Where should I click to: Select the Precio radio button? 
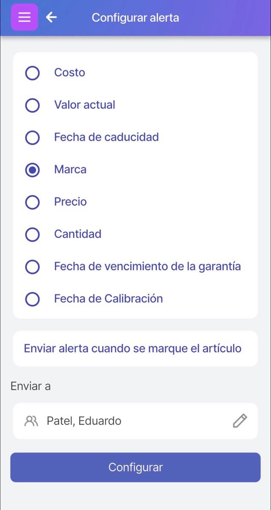click(x=32, y=202)
